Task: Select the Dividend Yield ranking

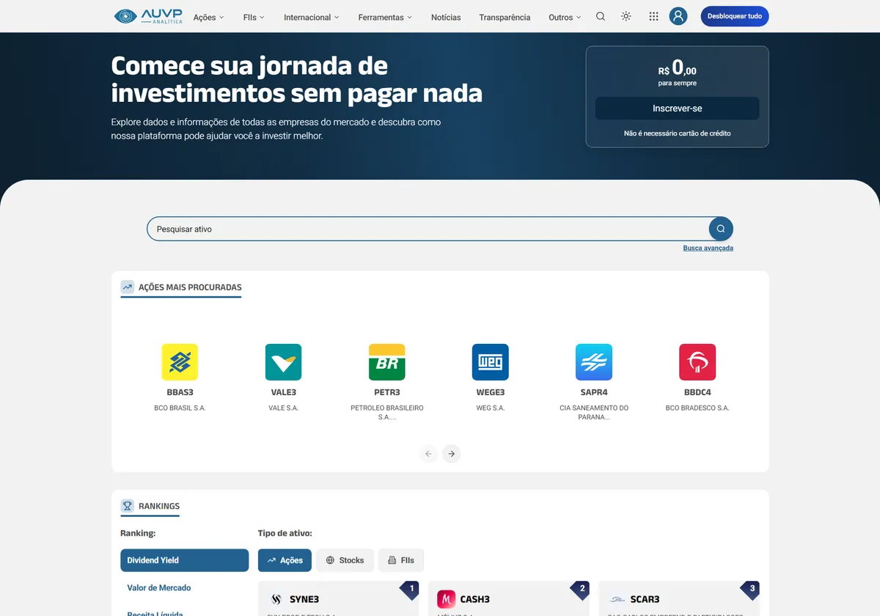Action: [x=184, y=560]
